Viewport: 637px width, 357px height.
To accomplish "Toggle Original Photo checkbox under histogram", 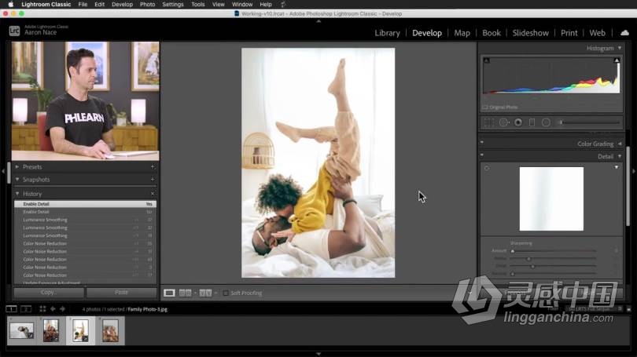I will pyautogui.click(x=485, y=107).
